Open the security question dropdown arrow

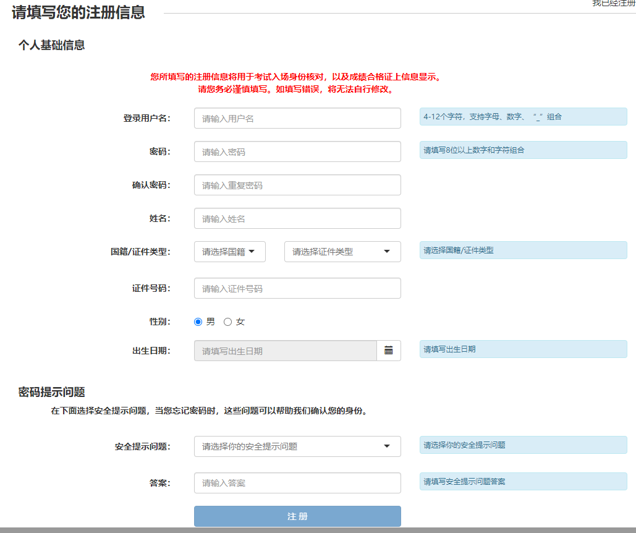pyautogui.click(x=386, y=446)
